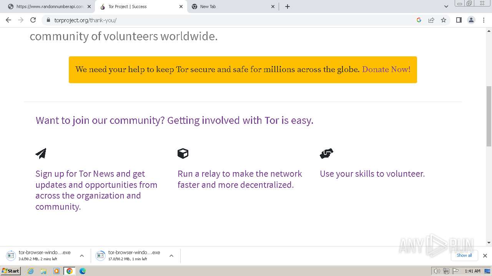Close the New Tab tab
Screen dimensions: 492x276
[273, 7]
